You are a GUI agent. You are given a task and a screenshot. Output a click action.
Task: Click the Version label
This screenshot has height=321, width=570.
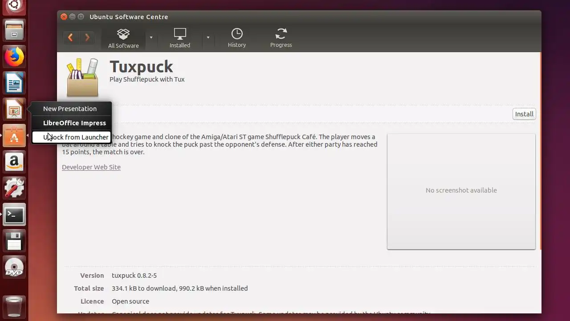(x=92, y=276)
